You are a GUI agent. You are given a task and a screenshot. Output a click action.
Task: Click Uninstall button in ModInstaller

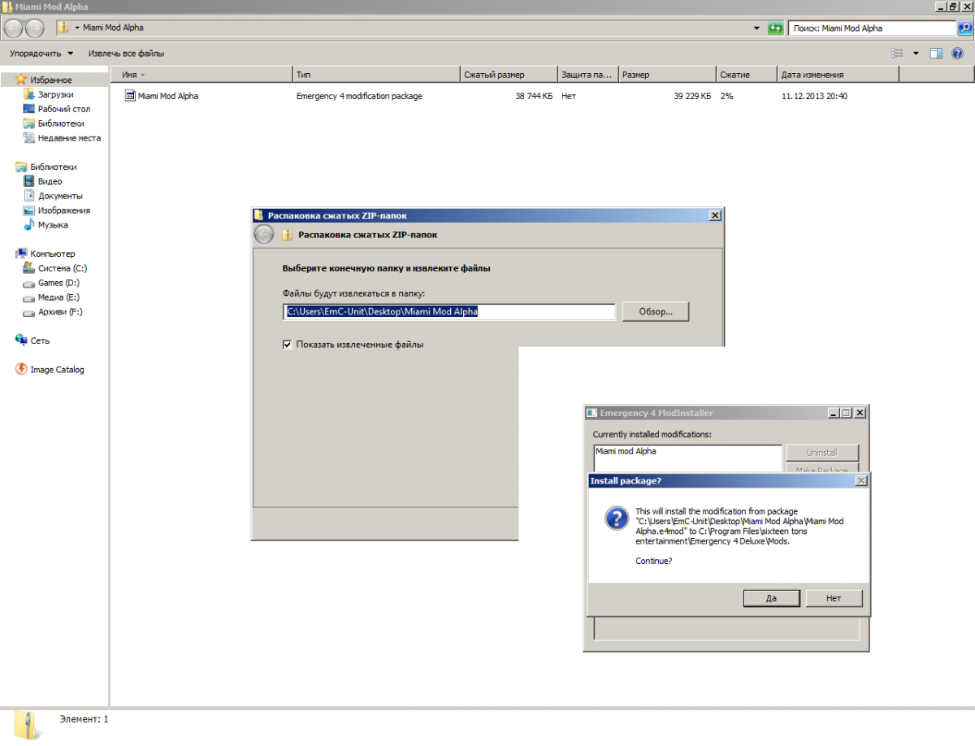[821, 453]
